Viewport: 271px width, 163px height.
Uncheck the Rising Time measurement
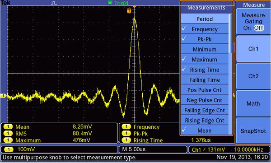click(x=205, y=70)
